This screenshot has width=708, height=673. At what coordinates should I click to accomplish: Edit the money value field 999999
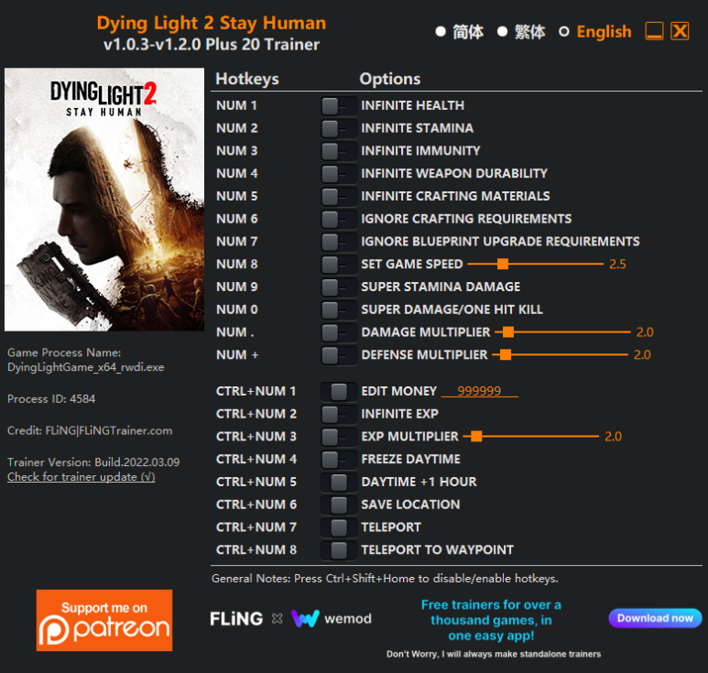click(x=480, y=391)
